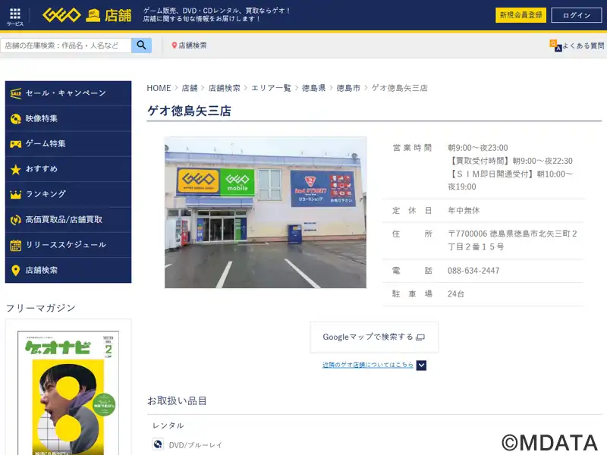Click the よくある質問 Q&A icon
The height and width of the screenshot is (455, 607).
(x=555, y=45)
